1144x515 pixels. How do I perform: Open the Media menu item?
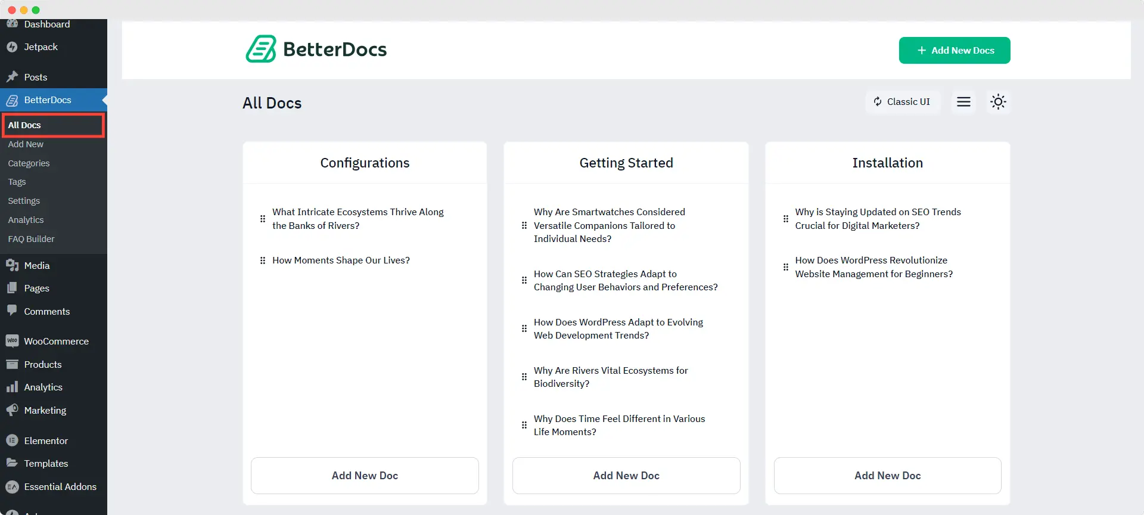(x=37, y=266)
